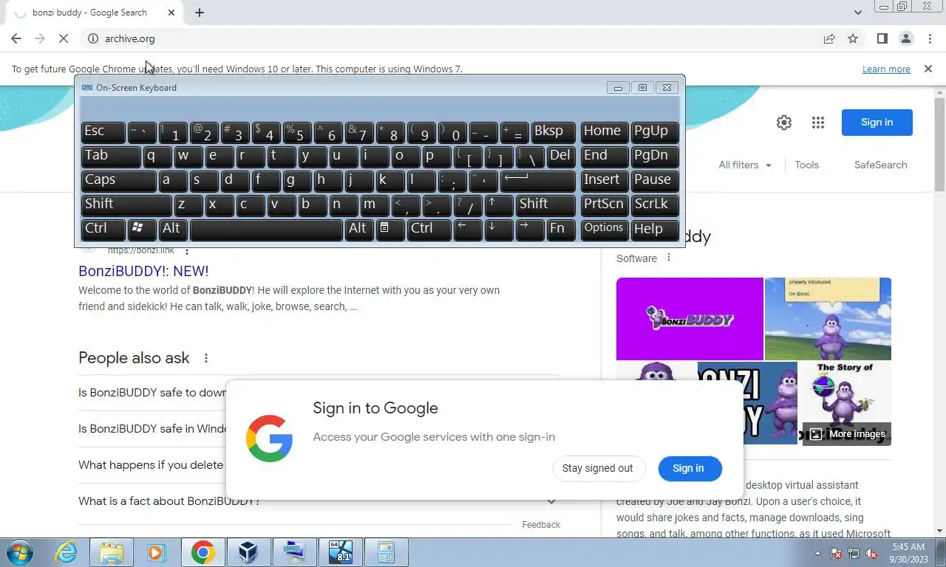Screen dimensions: 946x567
Task: Open Windows Explorer folder in taskbar
Action: click(x=112, y=552)
